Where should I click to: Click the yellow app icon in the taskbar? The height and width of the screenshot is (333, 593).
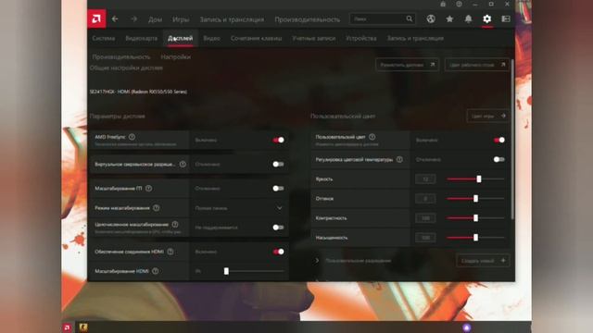[83, 327]
